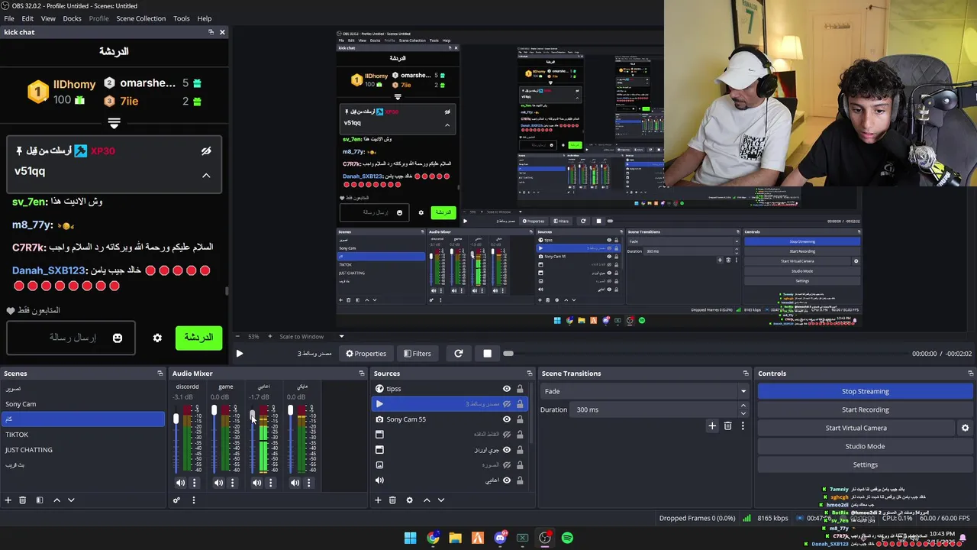Open Windows Start menu
This screenshot has width=977, height=550.
pyautogui.click(x=410, y=538)
